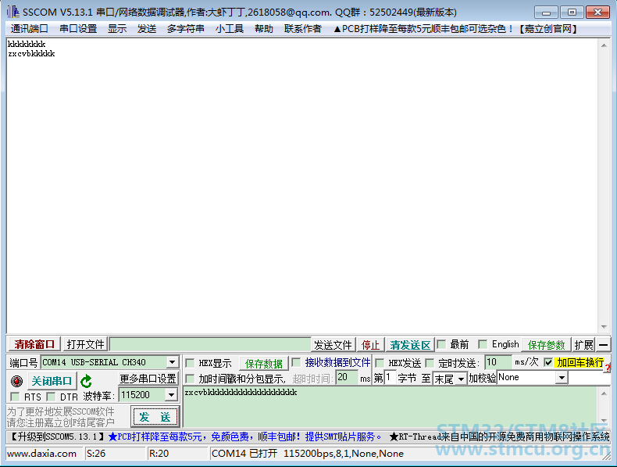617x467 pixels.
Task: Enable 接收数据到文件 checkbox
Action: (296, 361)
